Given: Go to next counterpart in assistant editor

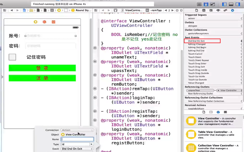Looking at the screenshot, I should [x=172, y=10].
